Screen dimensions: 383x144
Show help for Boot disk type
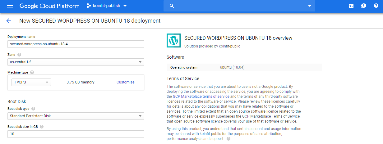pyautogui.click(x=33, y=109)
